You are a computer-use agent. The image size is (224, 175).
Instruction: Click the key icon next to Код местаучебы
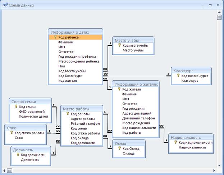[x=119, y=46]
